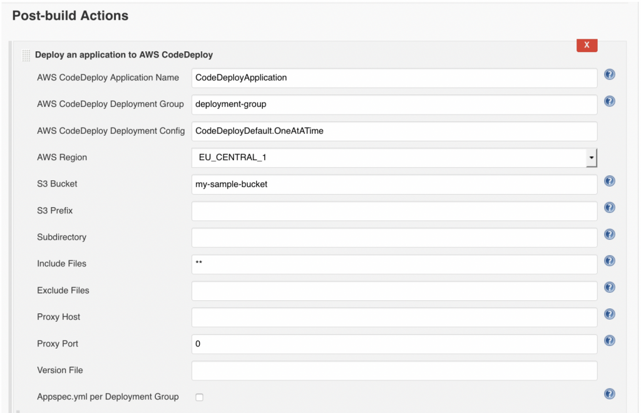641x413 pixels.
Task: Open help icon beside Subdirectory
Action: (610, 234)
